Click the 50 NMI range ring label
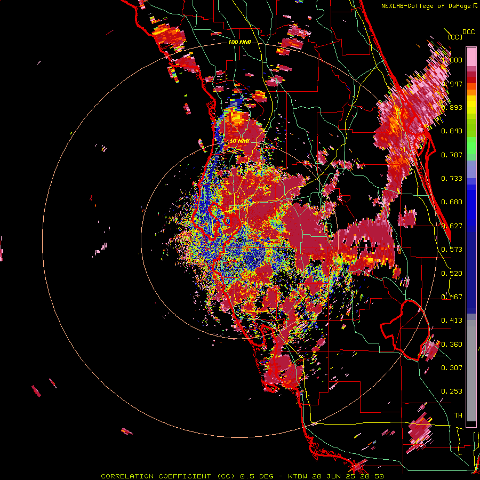Screen dimensions: 480x480 (x=239, y=141)
